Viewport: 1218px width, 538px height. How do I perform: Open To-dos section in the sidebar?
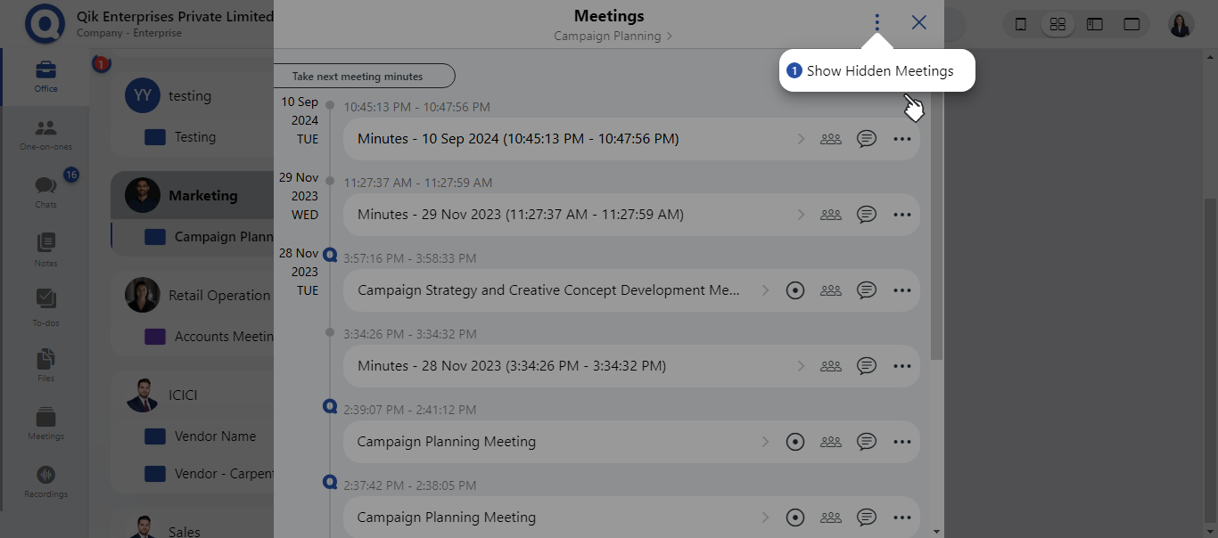45,307
